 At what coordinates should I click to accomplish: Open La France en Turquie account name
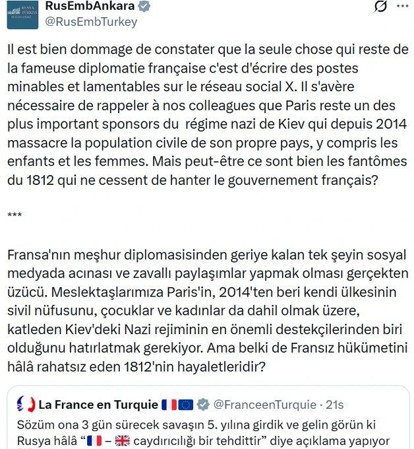(98, 404)
